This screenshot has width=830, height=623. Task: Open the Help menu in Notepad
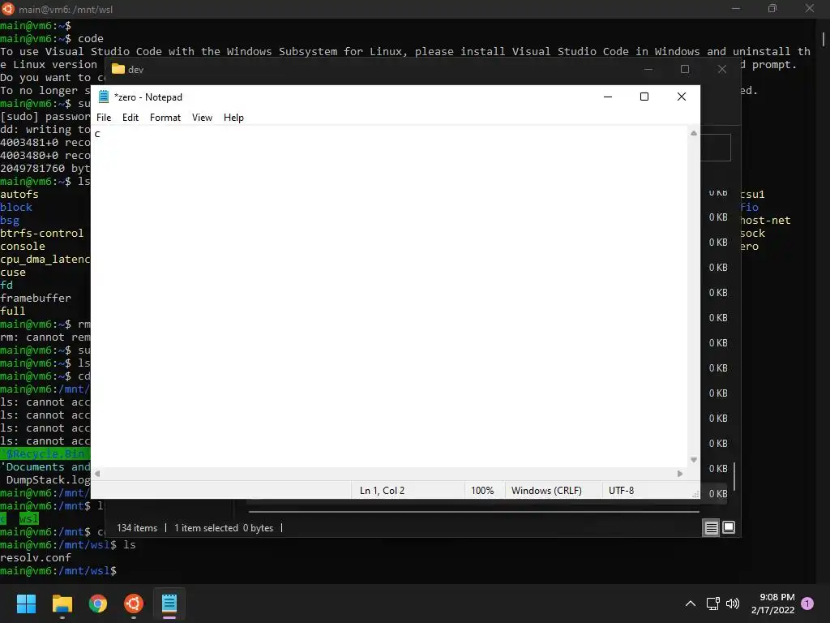pos(233,118)
